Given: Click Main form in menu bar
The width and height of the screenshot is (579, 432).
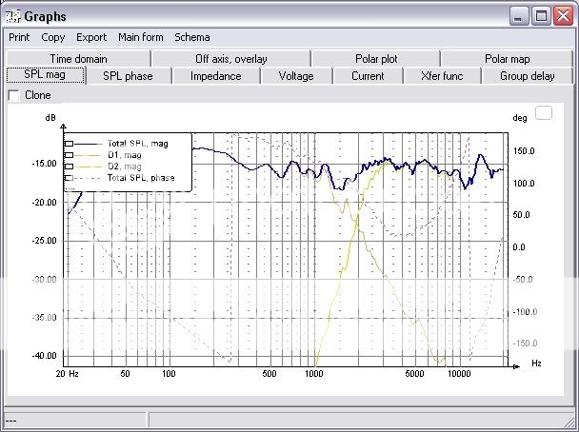Looking at the screenshot, I should coord(141,37).
